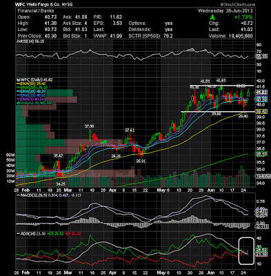The width and height of the screenshot is (271, 276).
Task: Click the Options yes value
Action: [x=168, y=23]
